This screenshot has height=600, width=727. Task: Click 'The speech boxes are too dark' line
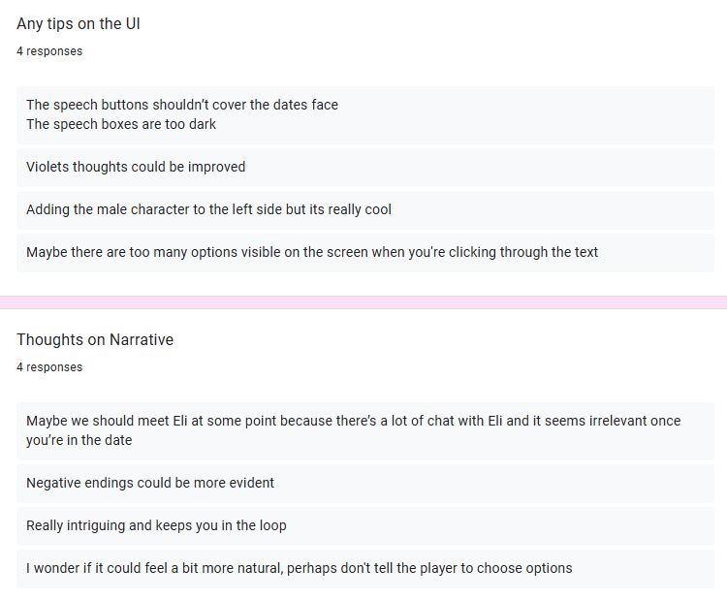(x=121, y=124)
